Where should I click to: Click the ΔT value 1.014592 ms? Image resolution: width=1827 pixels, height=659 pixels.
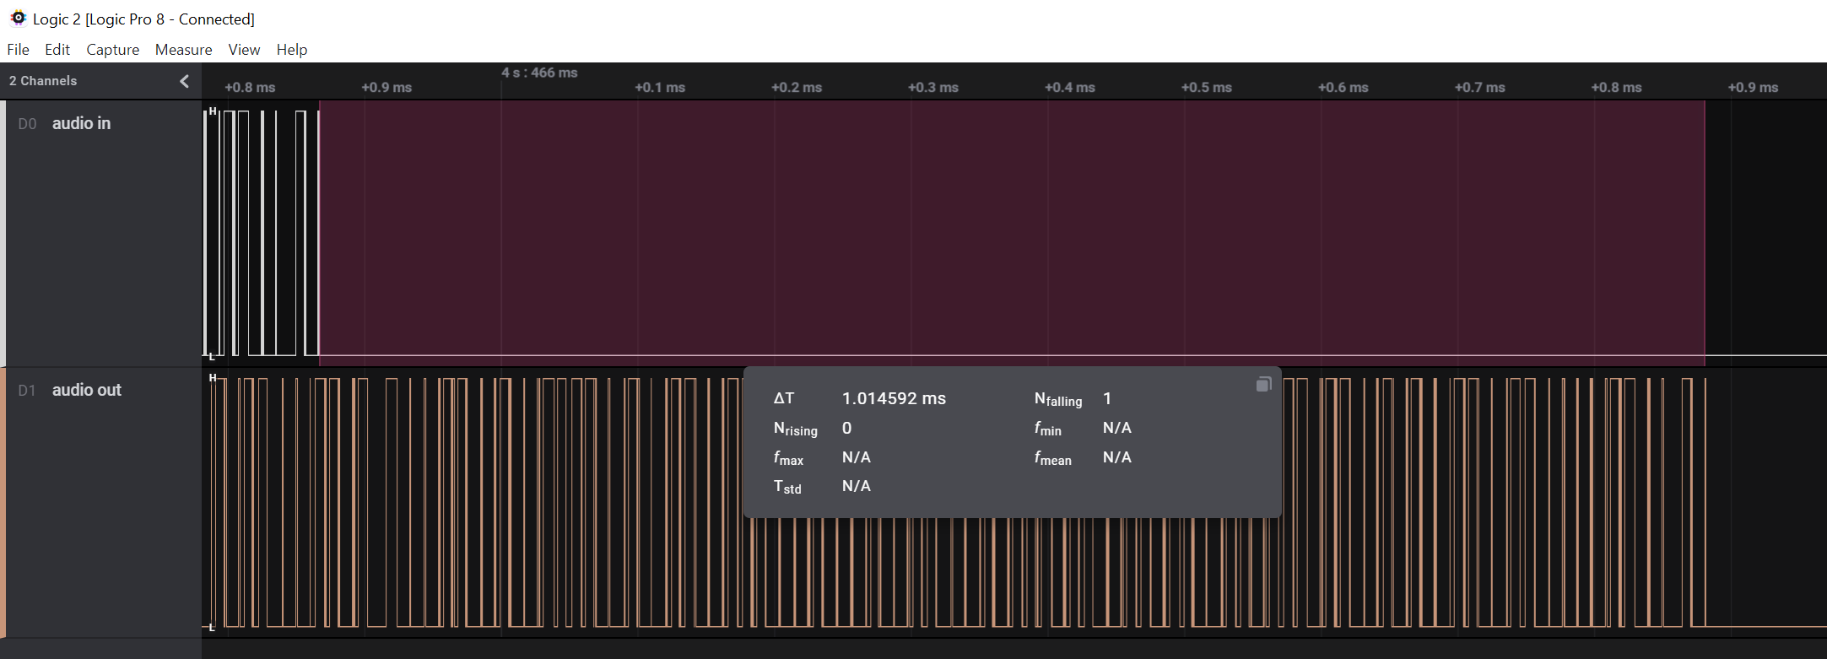(x=894, y=398)
